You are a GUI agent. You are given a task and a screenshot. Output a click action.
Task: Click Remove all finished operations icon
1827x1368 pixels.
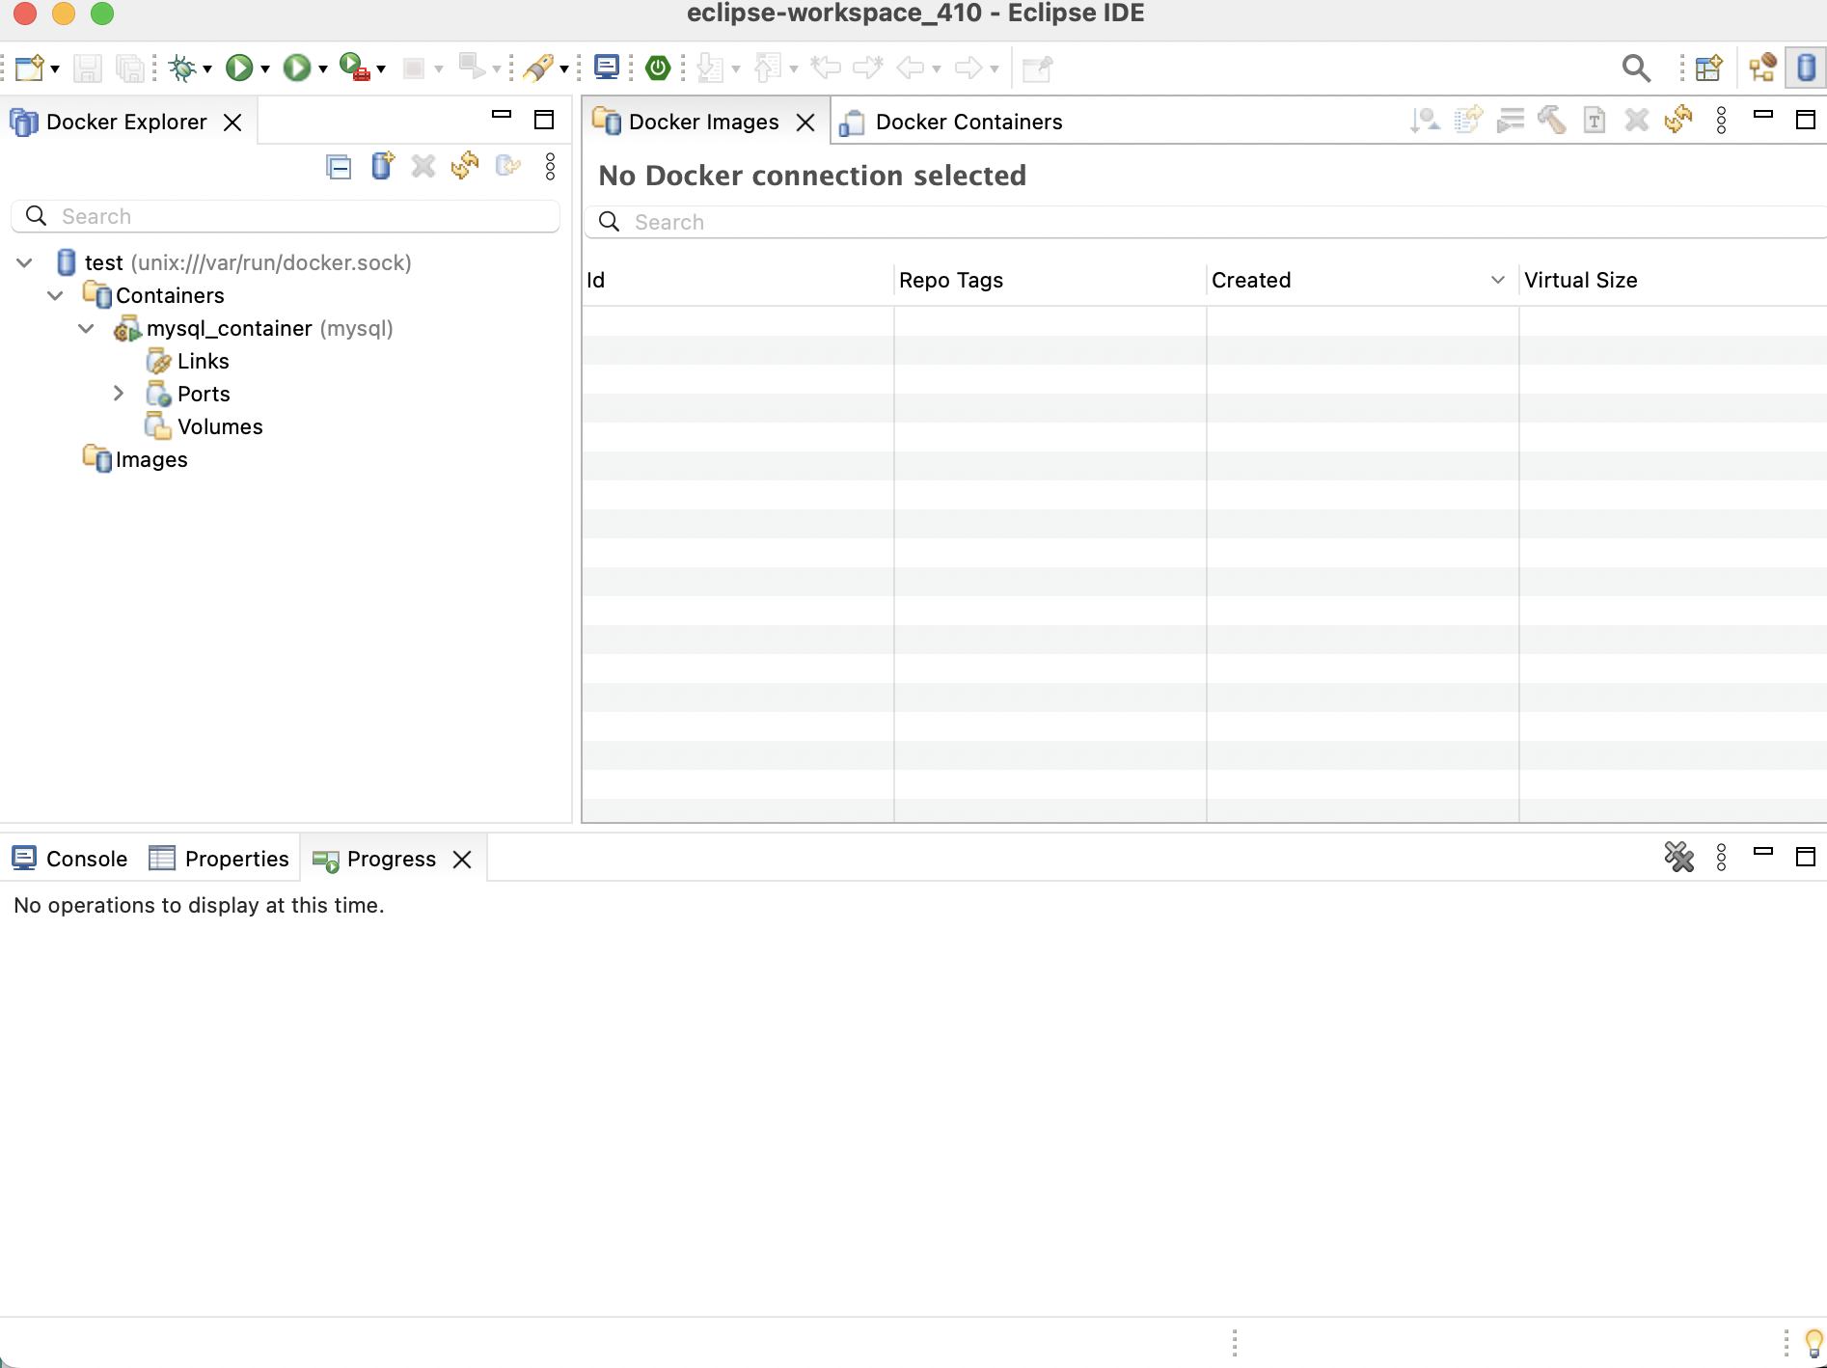point(1678,857)
